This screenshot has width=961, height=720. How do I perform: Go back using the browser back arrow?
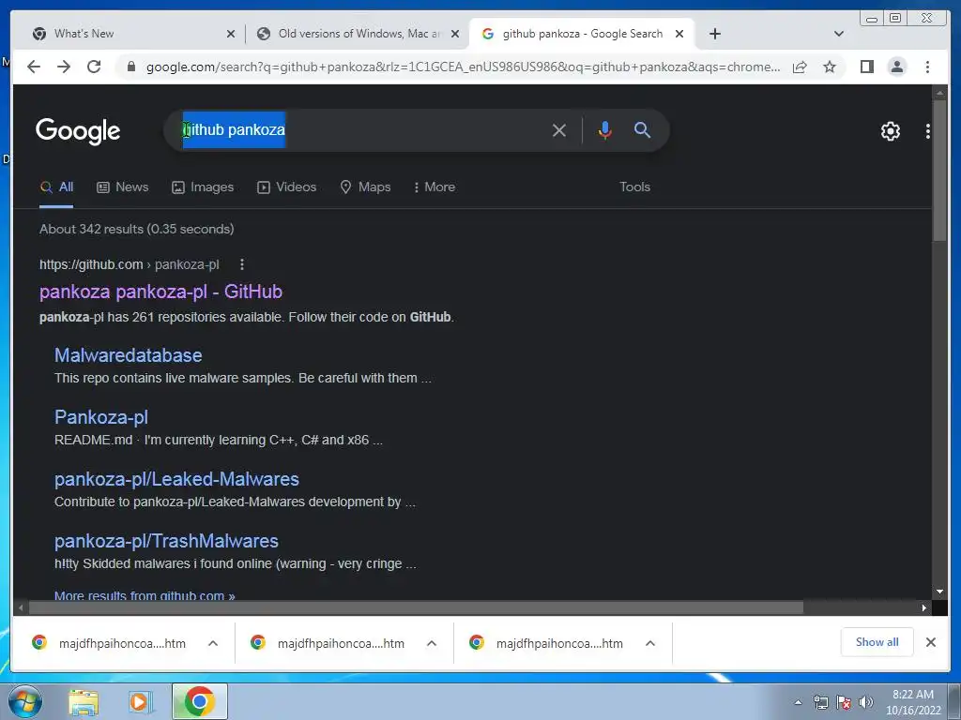point(34,67)
